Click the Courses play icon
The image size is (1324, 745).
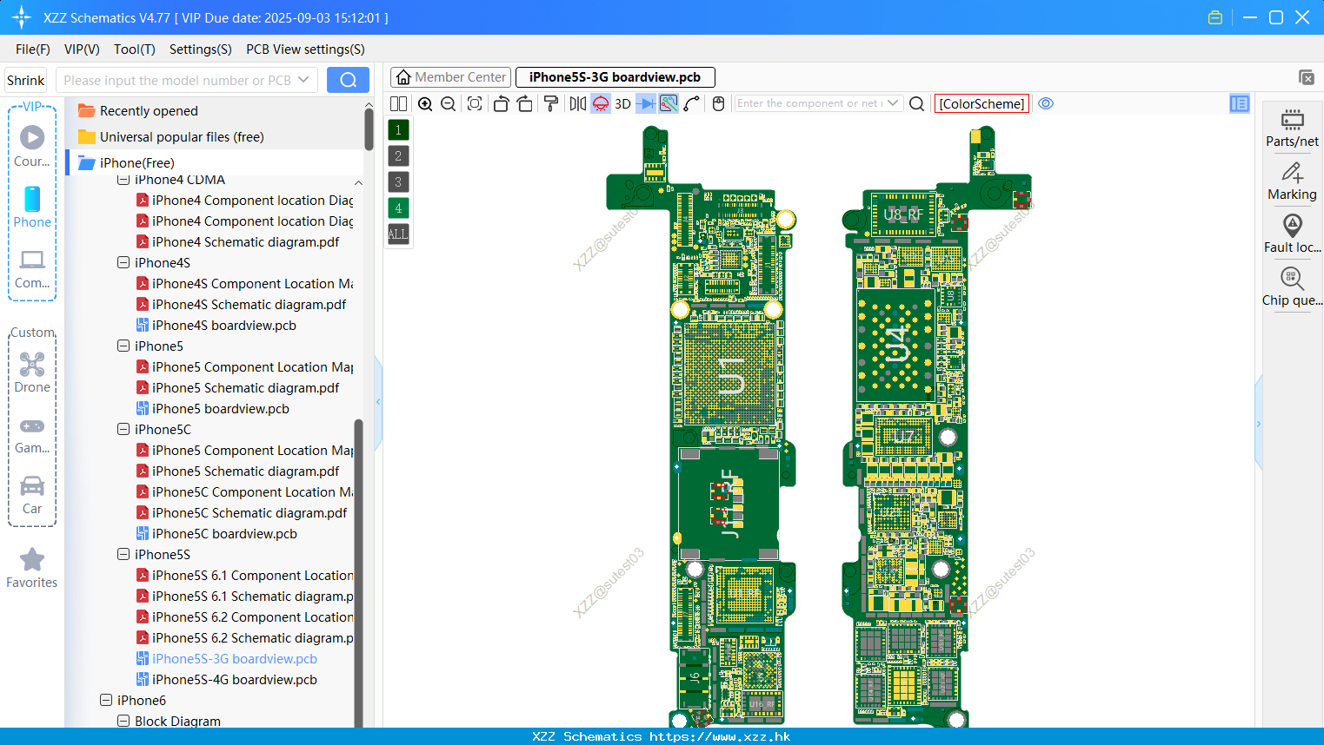pos(32,137)
